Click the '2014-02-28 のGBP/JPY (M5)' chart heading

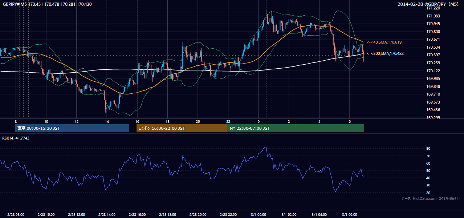(x=428, y=4)
